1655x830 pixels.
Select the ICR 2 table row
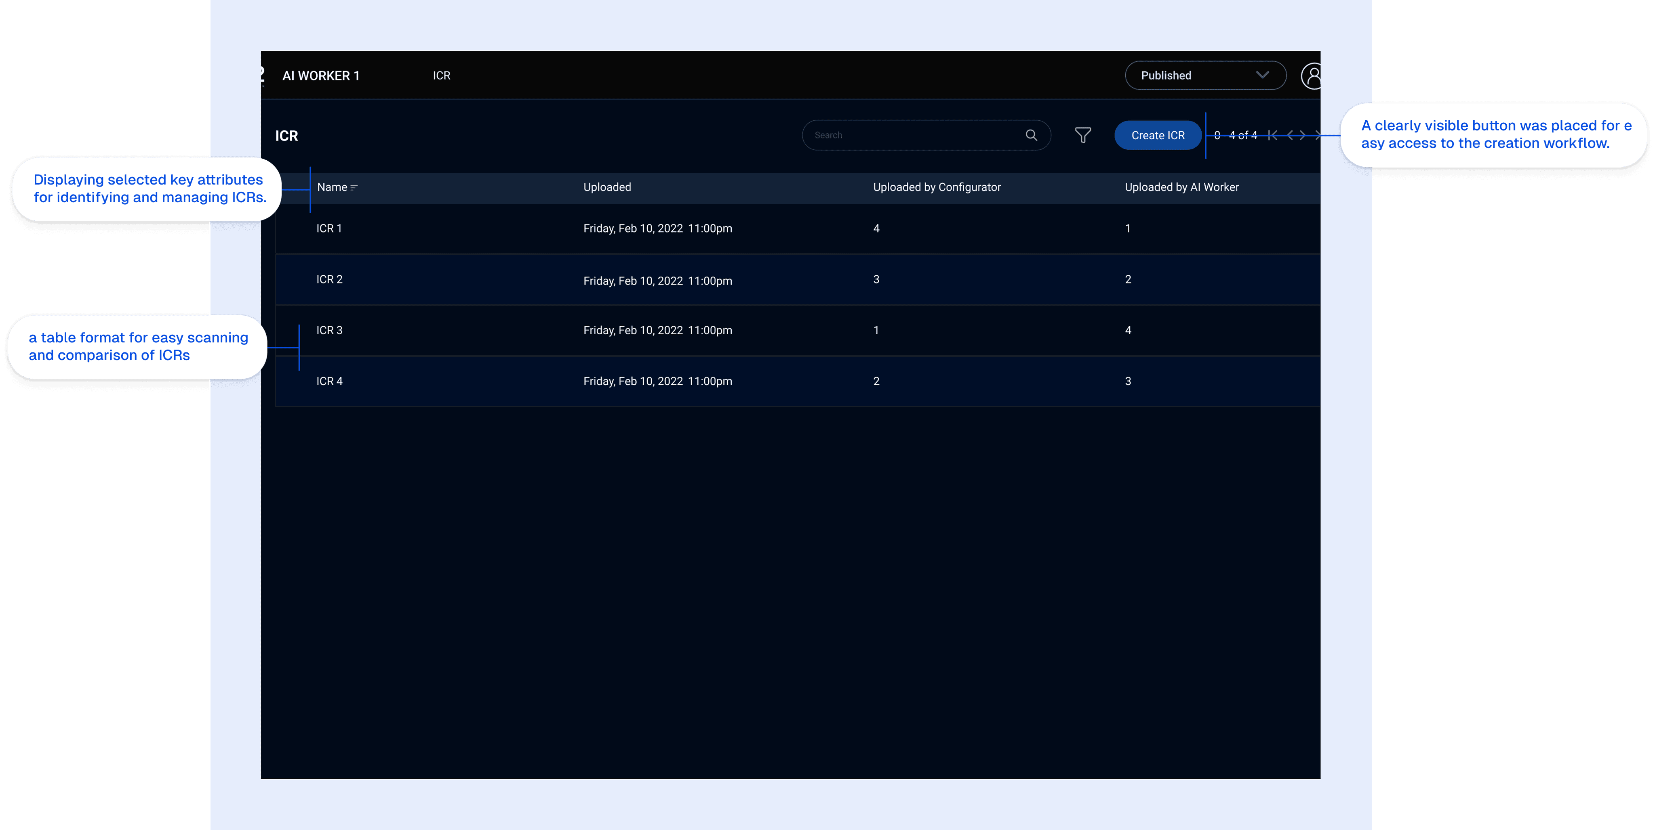[329, 279]
